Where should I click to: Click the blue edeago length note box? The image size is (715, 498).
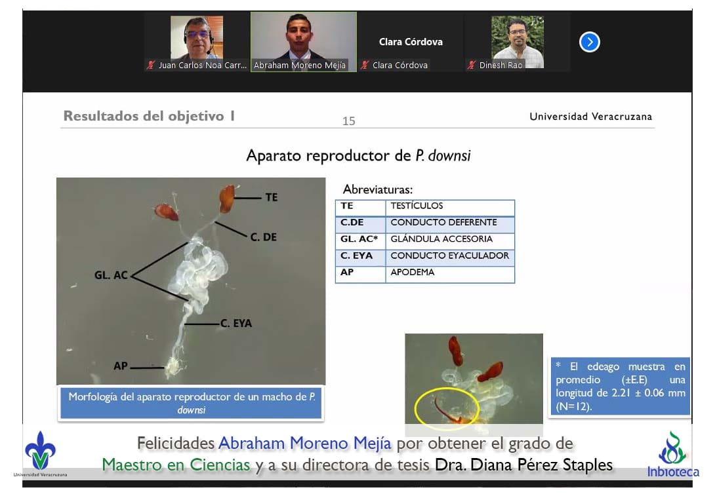619,387
